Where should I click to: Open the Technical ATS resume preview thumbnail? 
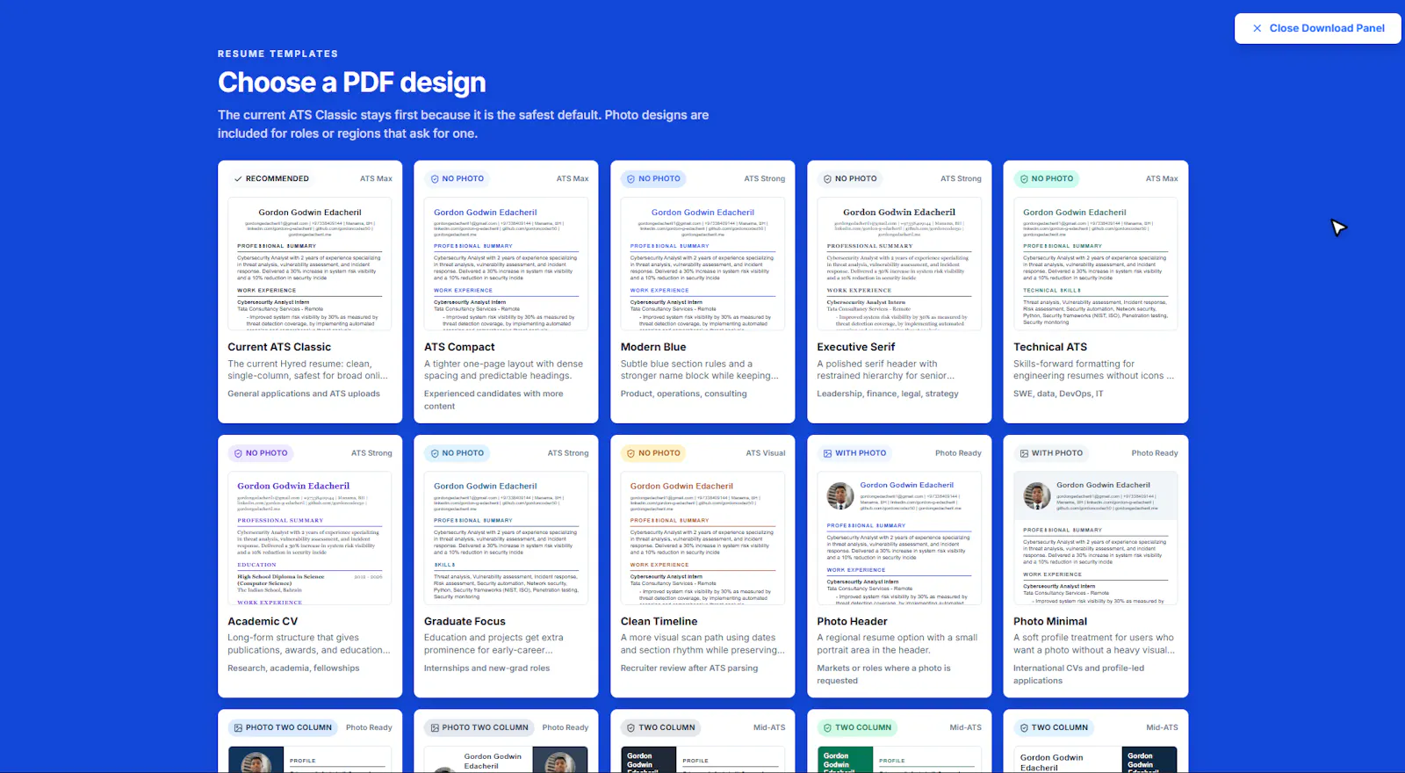click(x=1095, y=264)
